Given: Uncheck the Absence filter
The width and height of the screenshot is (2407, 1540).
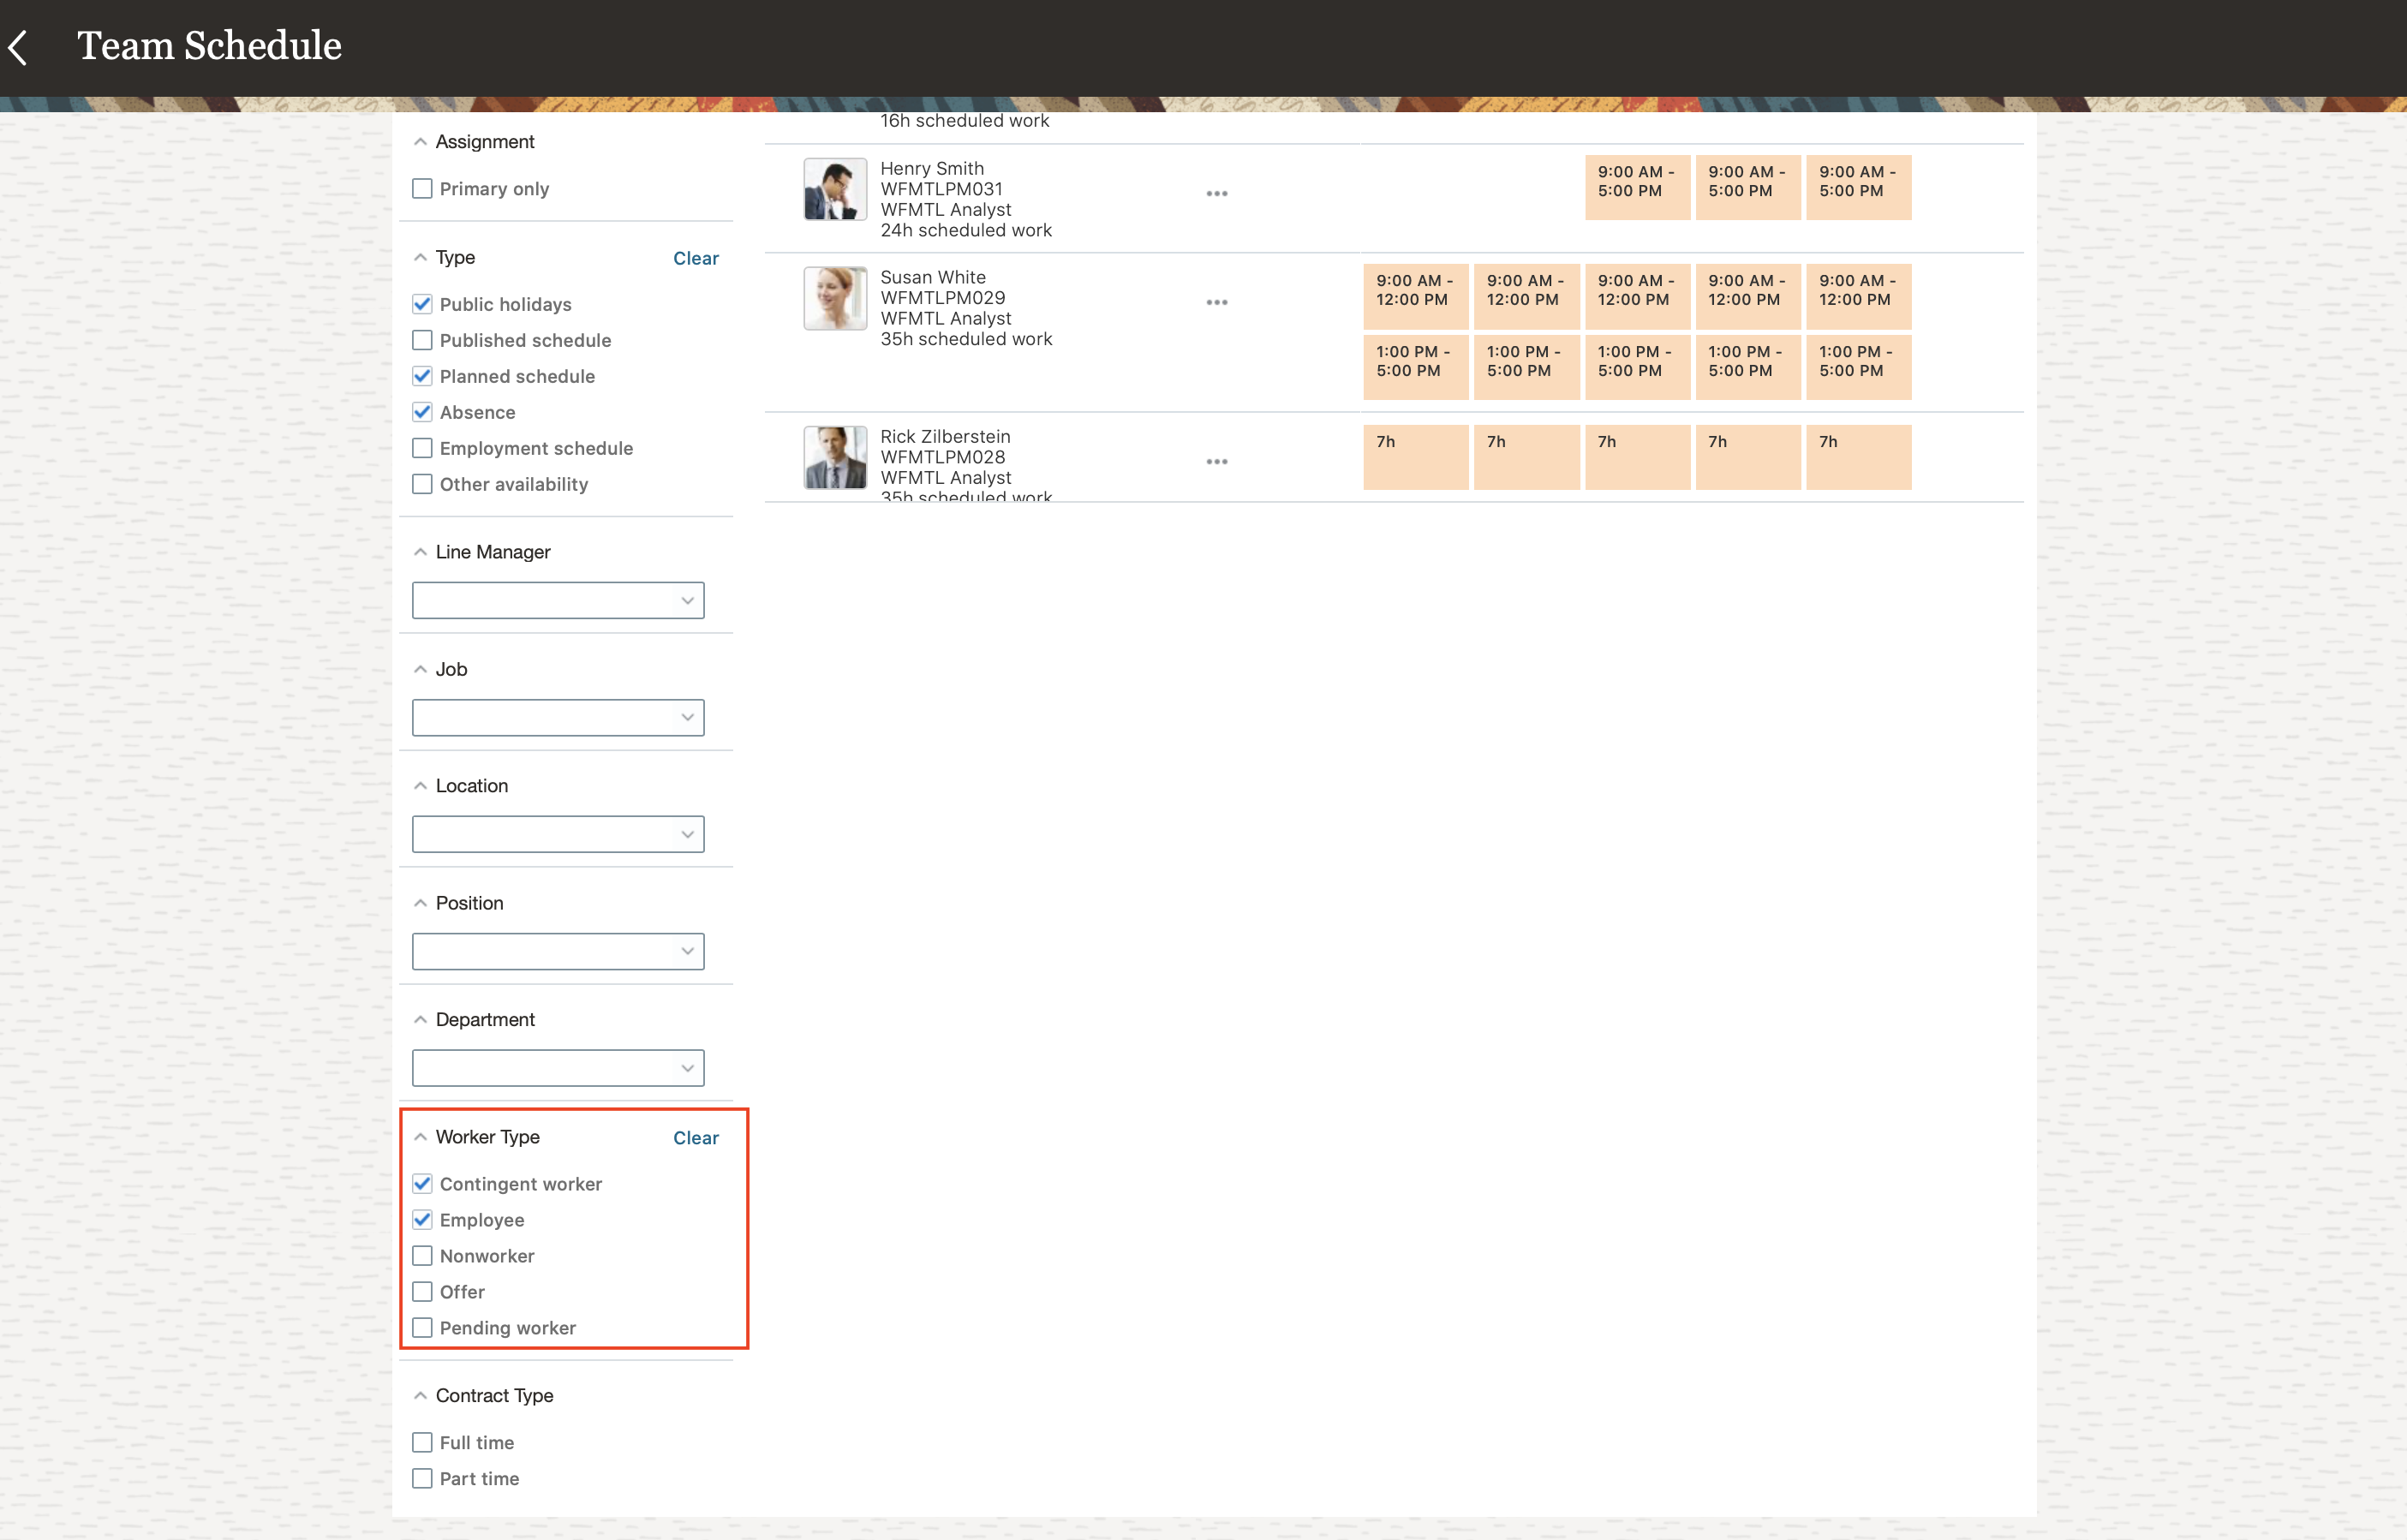Looking at the screenshot, I should point(422,412).
